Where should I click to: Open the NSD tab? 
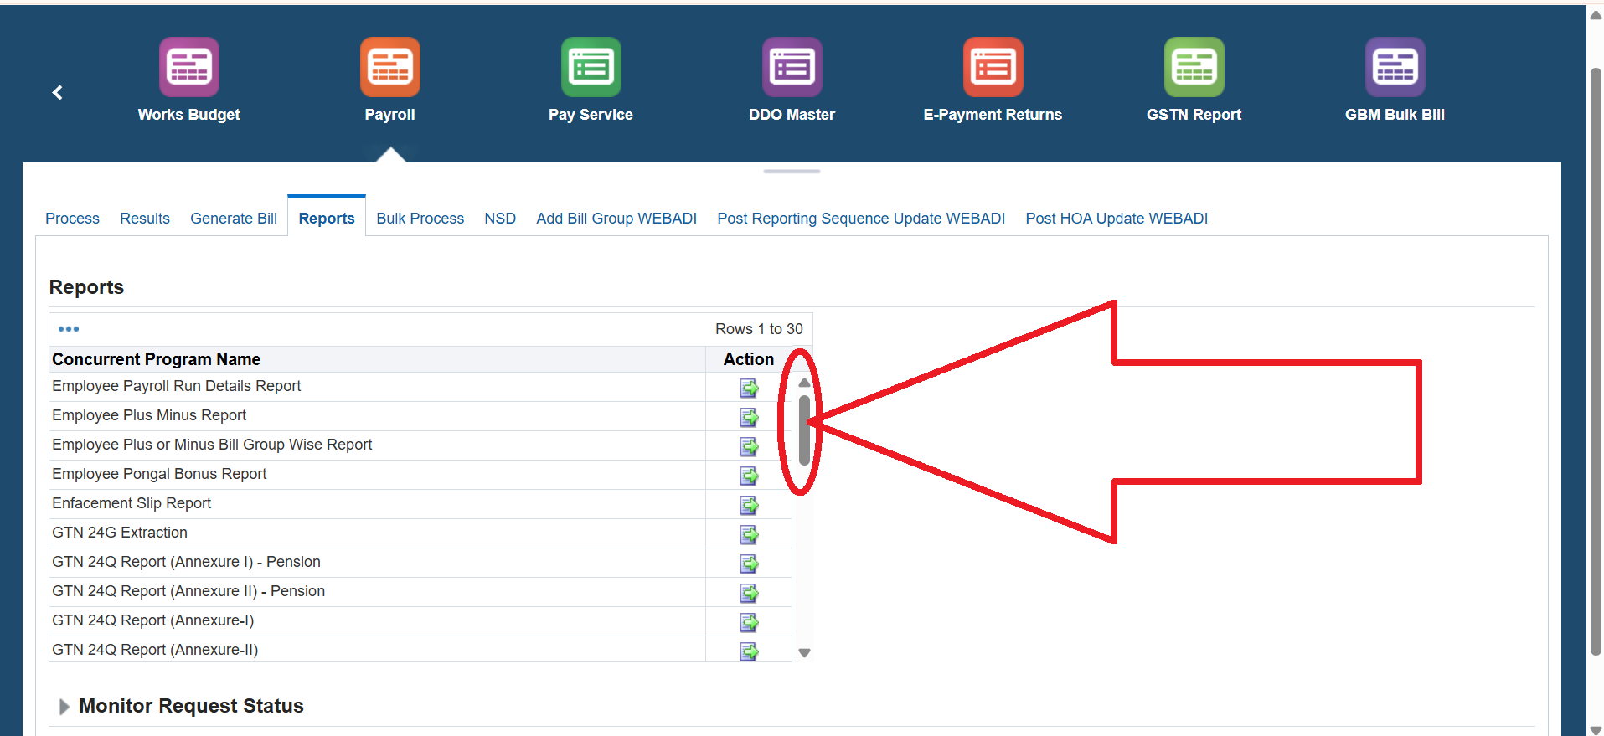[500, 219]
